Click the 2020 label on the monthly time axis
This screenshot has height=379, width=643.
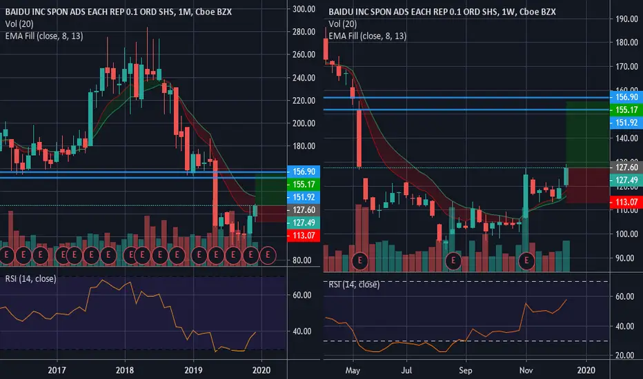tap(261, 371)
